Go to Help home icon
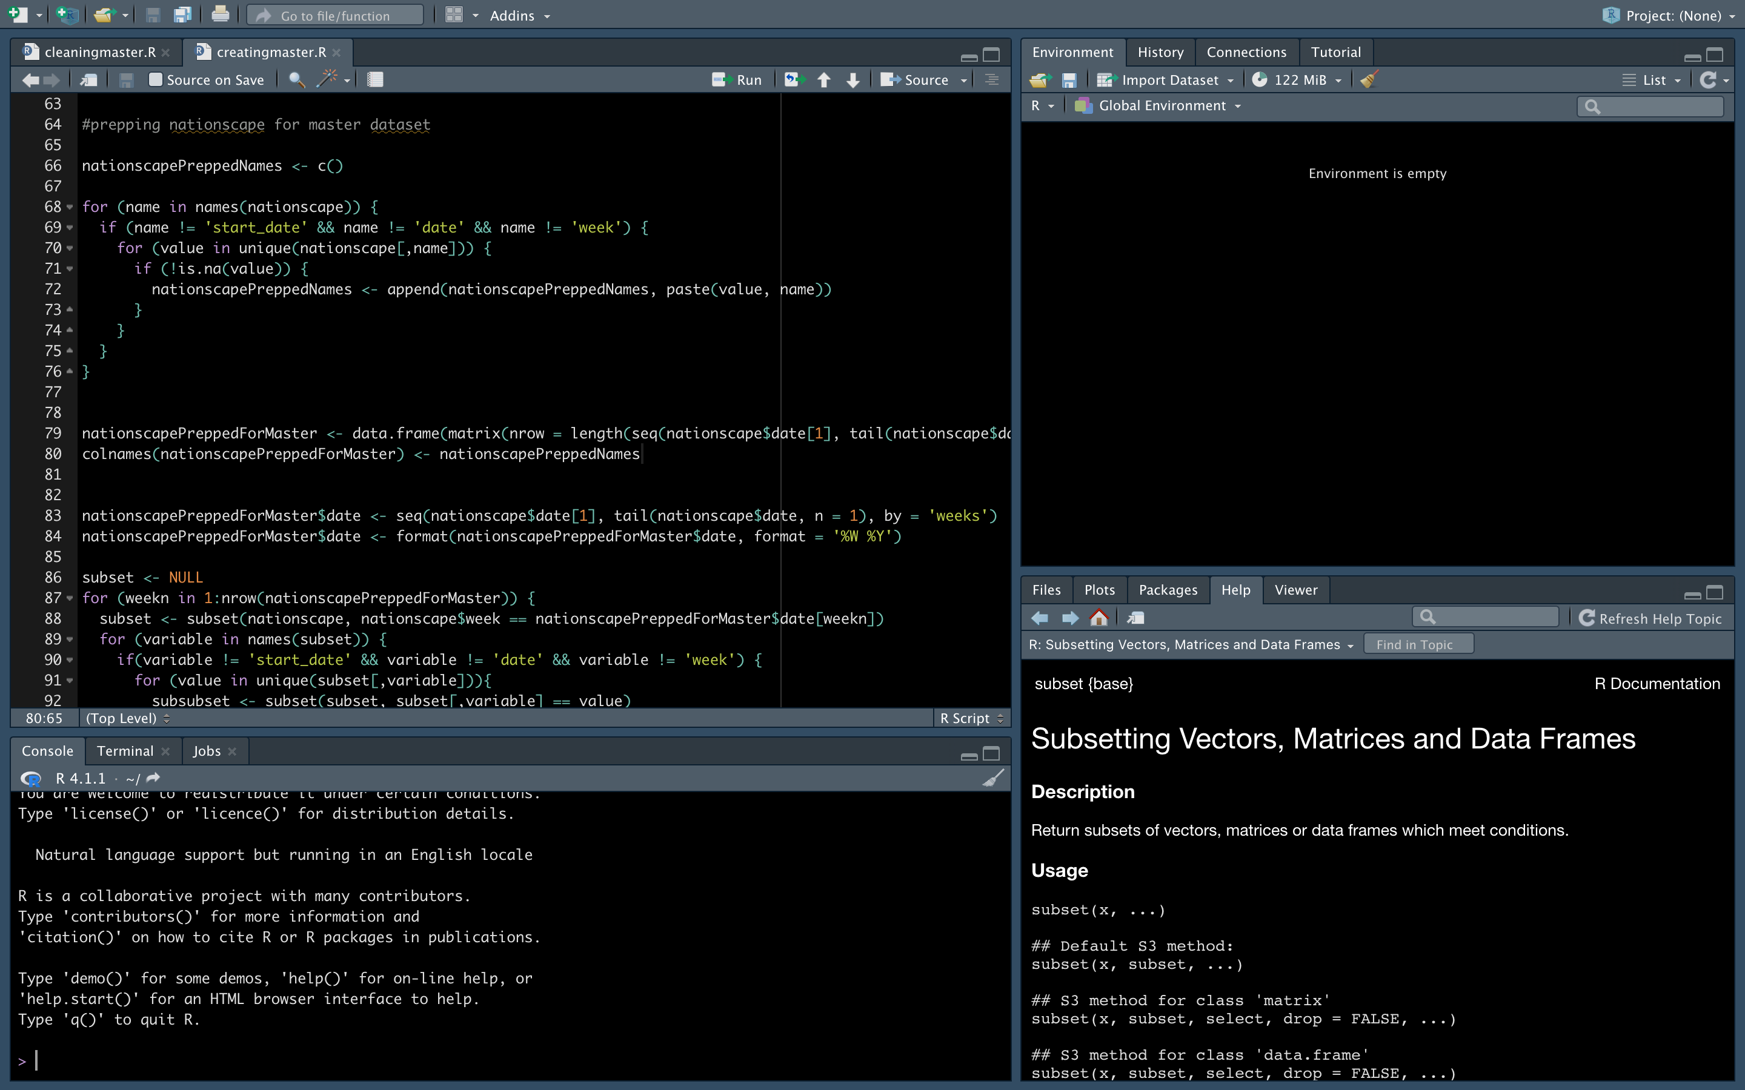This screenshot has width=1745, height=1090. [1099, 618]
